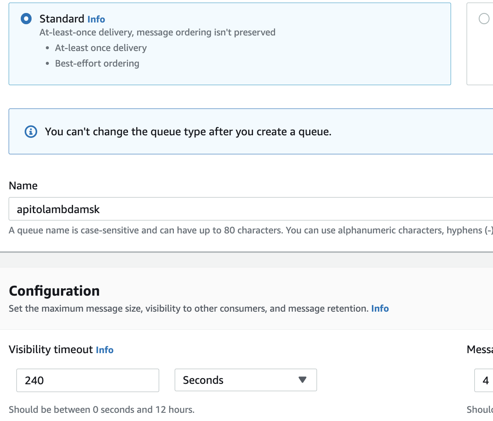Click the At-least once delivery bullet point
The width and height of the screenshot is (493, 421).
[101, 48]
